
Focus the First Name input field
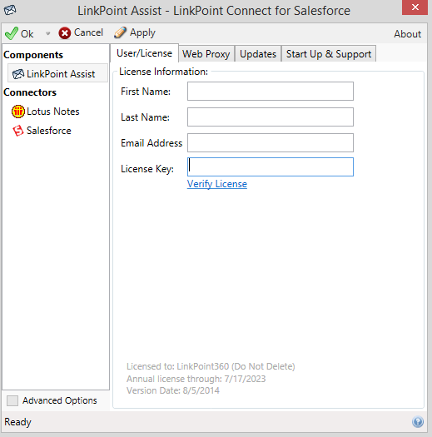point(271,91)
